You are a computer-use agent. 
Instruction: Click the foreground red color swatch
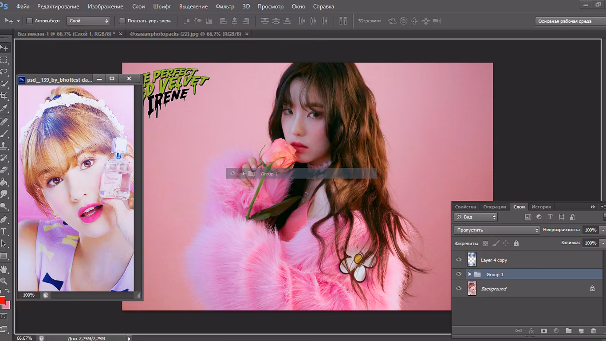click(x=2, y=300)
